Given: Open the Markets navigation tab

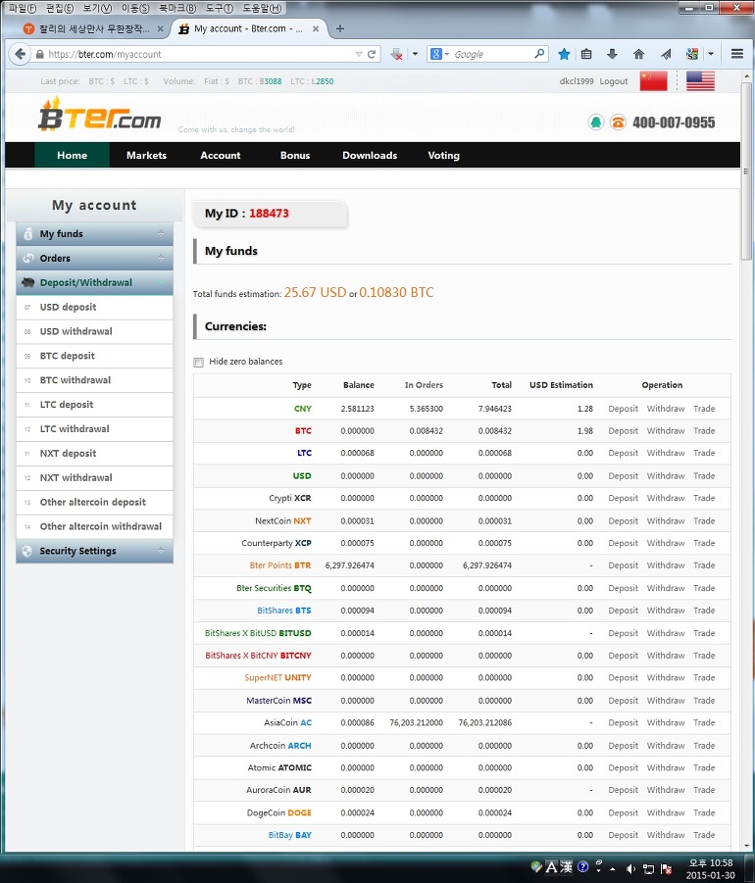Looking at the screenshot, I should [x=146, y=156].
